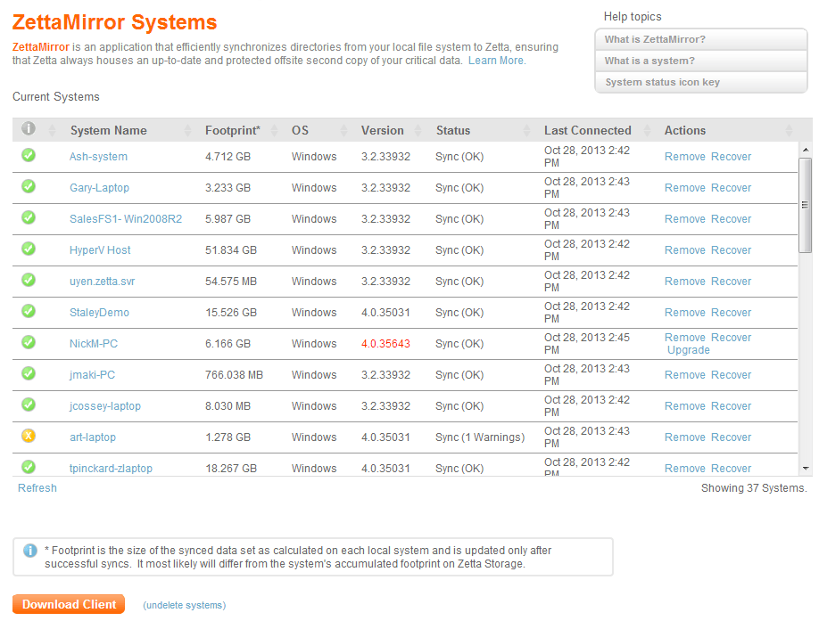
Task: Click the 766.038 MB footprint value
Action: coord(234,375)
